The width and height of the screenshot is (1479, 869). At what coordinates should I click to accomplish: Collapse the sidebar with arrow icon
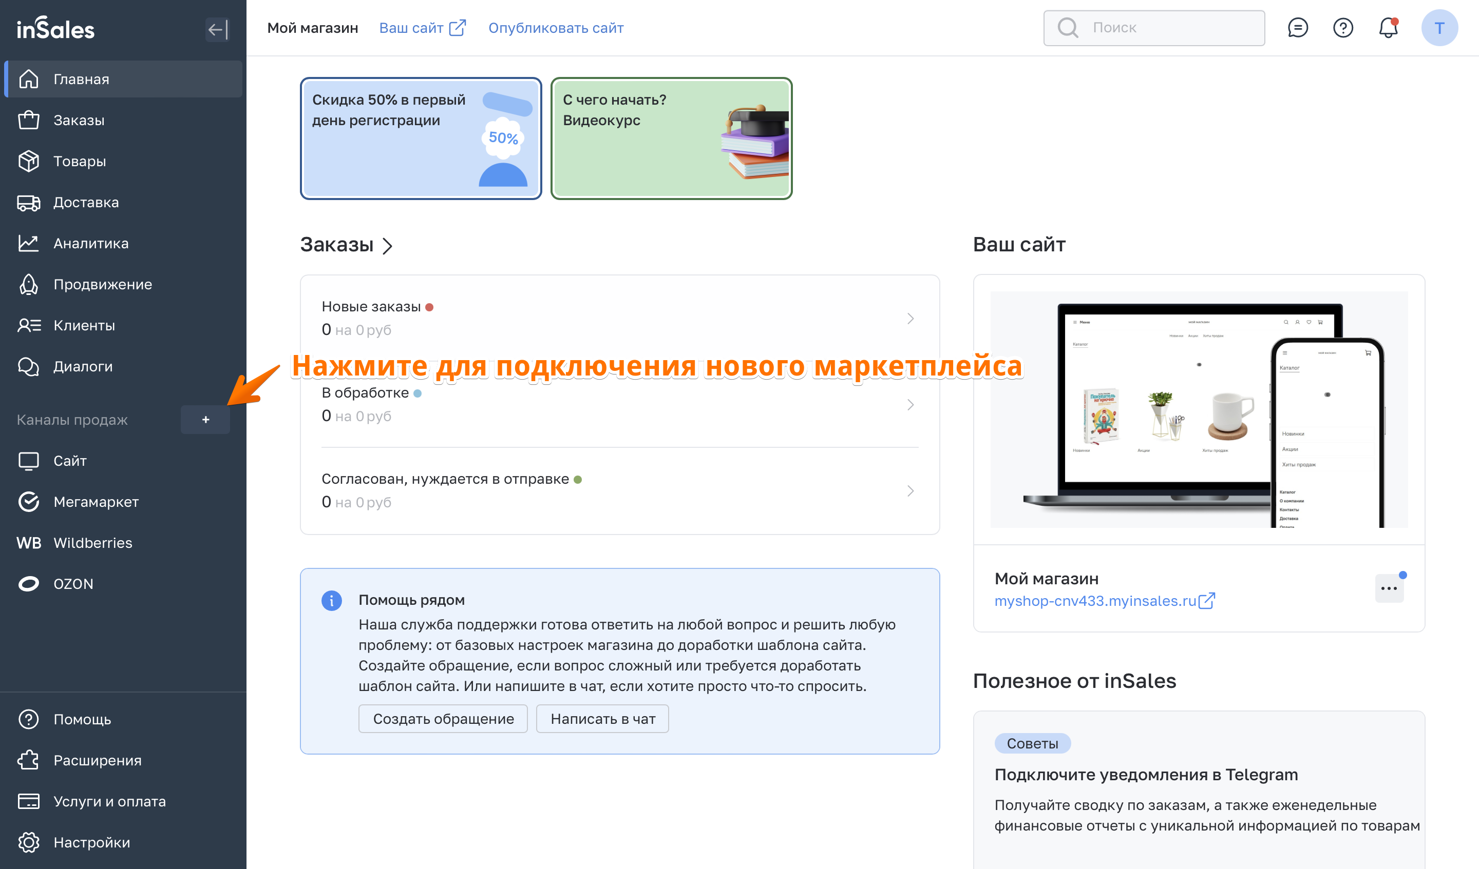point(217,29)
